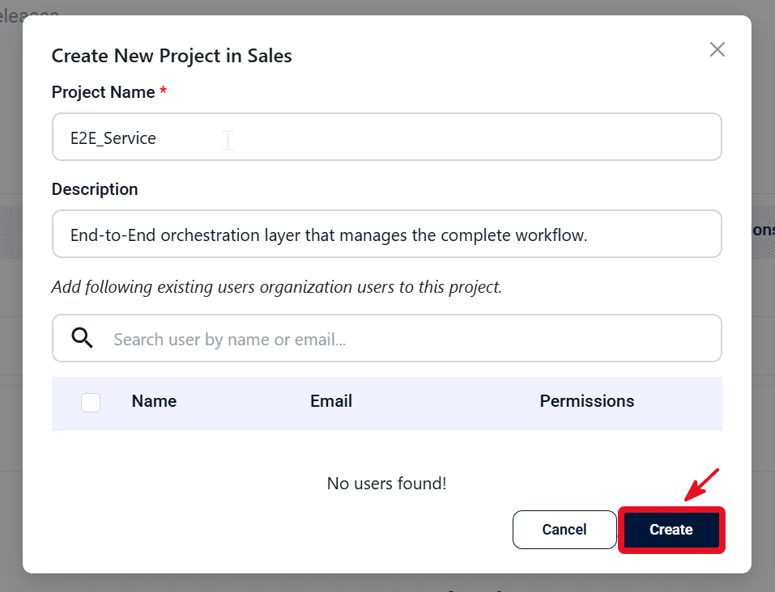The image size is (775, 592).
Task: Click the magnifying glass search icon
Action: coord(82,338)
